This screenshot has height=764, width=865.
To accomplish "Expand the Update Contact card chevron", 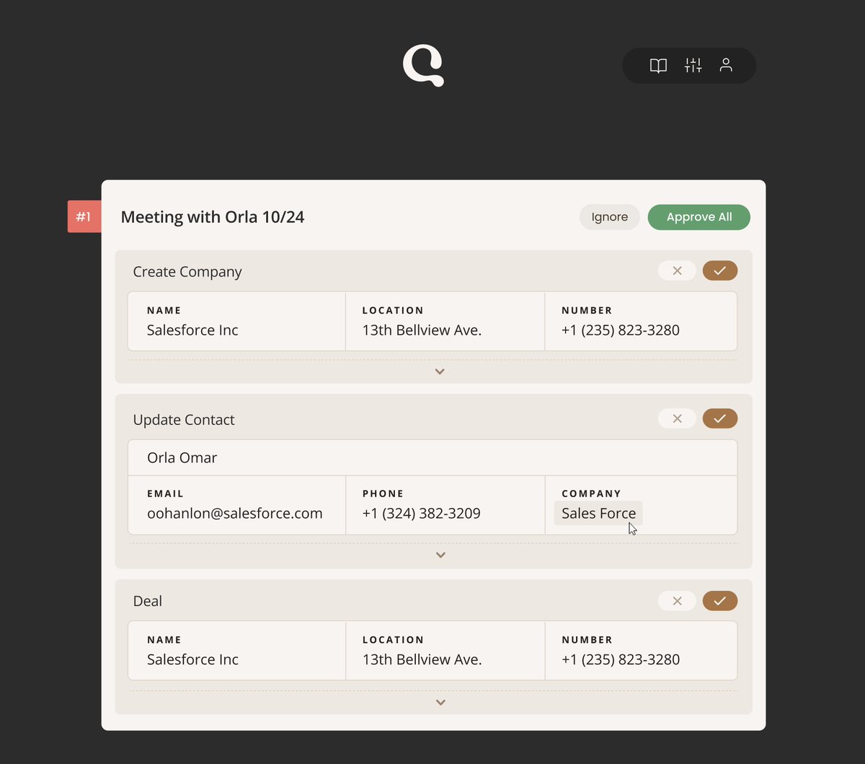I will click(x=440, y=555).
